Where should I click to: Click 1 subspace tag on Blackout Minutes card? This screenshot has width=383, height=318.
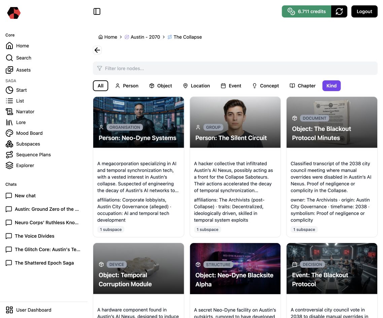[x=304, y=229]
